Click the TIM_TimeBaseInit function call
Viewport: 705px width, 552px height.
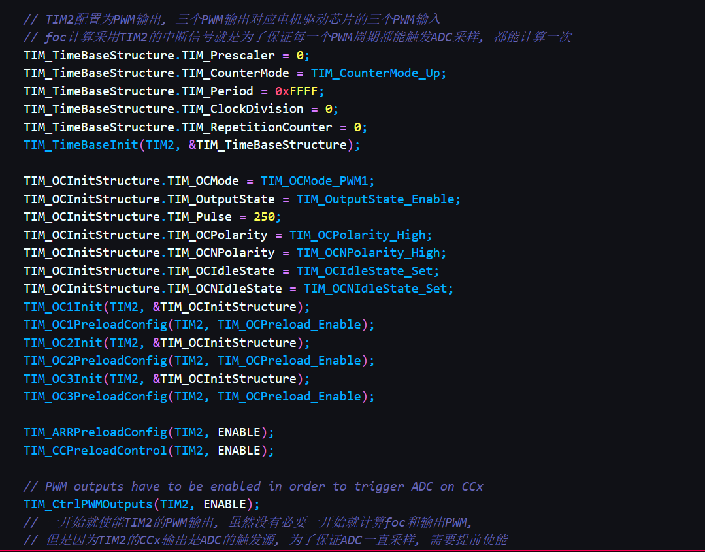pyautogui.click(x=81, y=145)
